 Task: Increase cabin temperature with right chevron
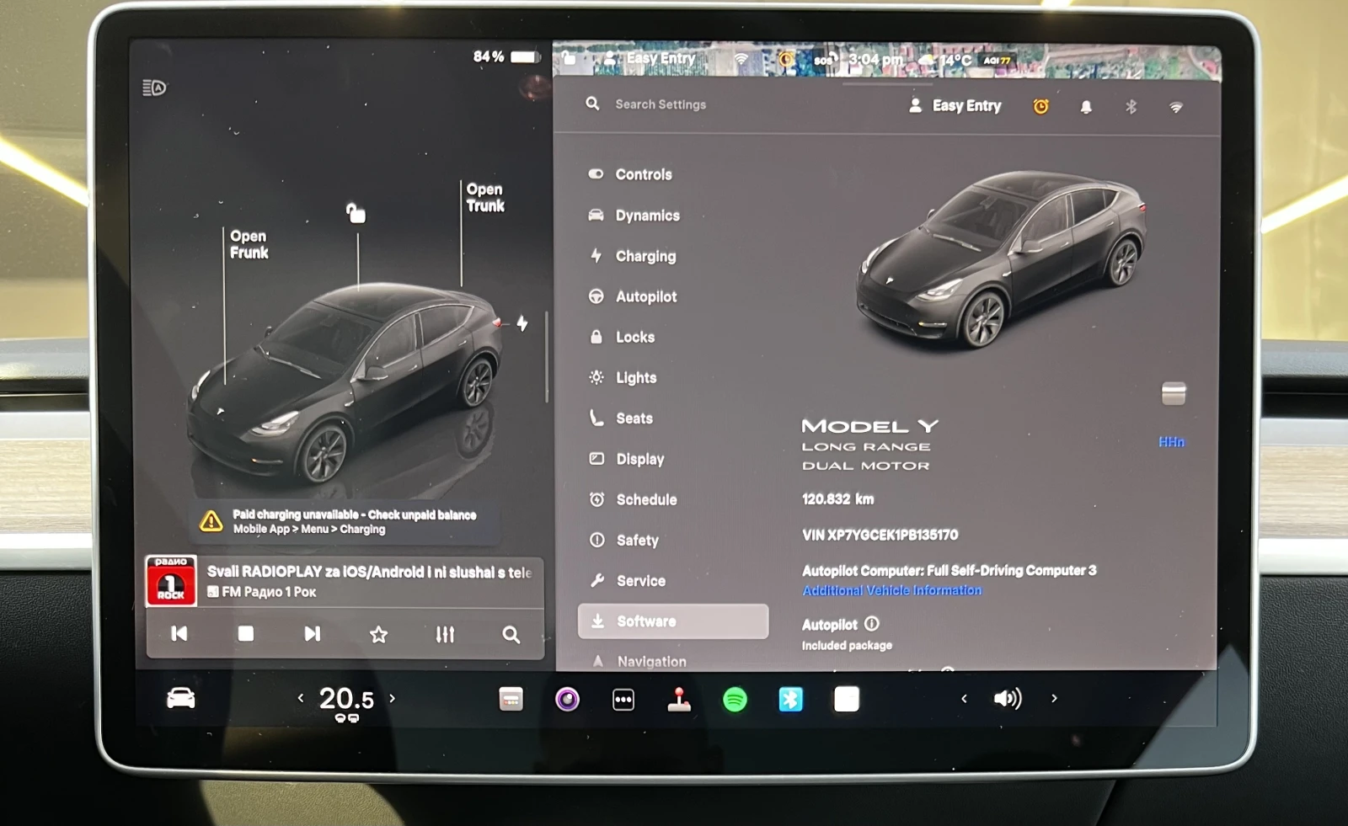[393, 698]
